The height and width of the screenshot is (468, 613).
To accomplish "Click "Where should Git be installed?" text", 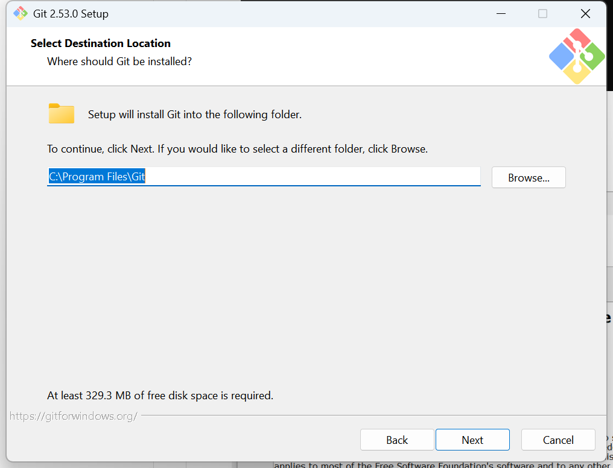I will (119, 62).
